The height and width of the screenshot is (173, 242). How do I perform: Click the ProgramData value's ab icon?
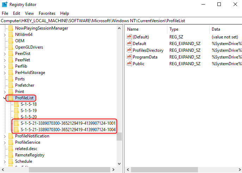tap(129, 57)
